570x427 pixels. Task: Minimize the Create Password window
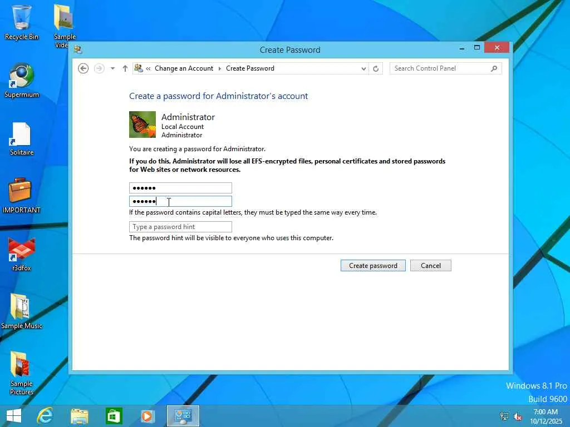[462, 48]
